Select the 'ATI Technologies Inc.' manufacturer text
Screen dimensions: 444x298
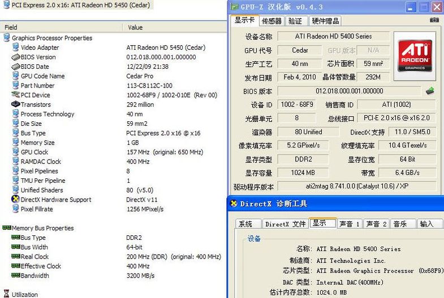coord(351,260)
